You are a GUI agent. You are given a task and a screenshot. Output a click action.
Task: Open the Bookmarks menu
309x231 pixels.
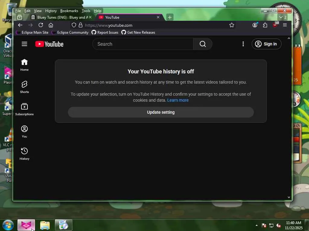click(69, 11)
